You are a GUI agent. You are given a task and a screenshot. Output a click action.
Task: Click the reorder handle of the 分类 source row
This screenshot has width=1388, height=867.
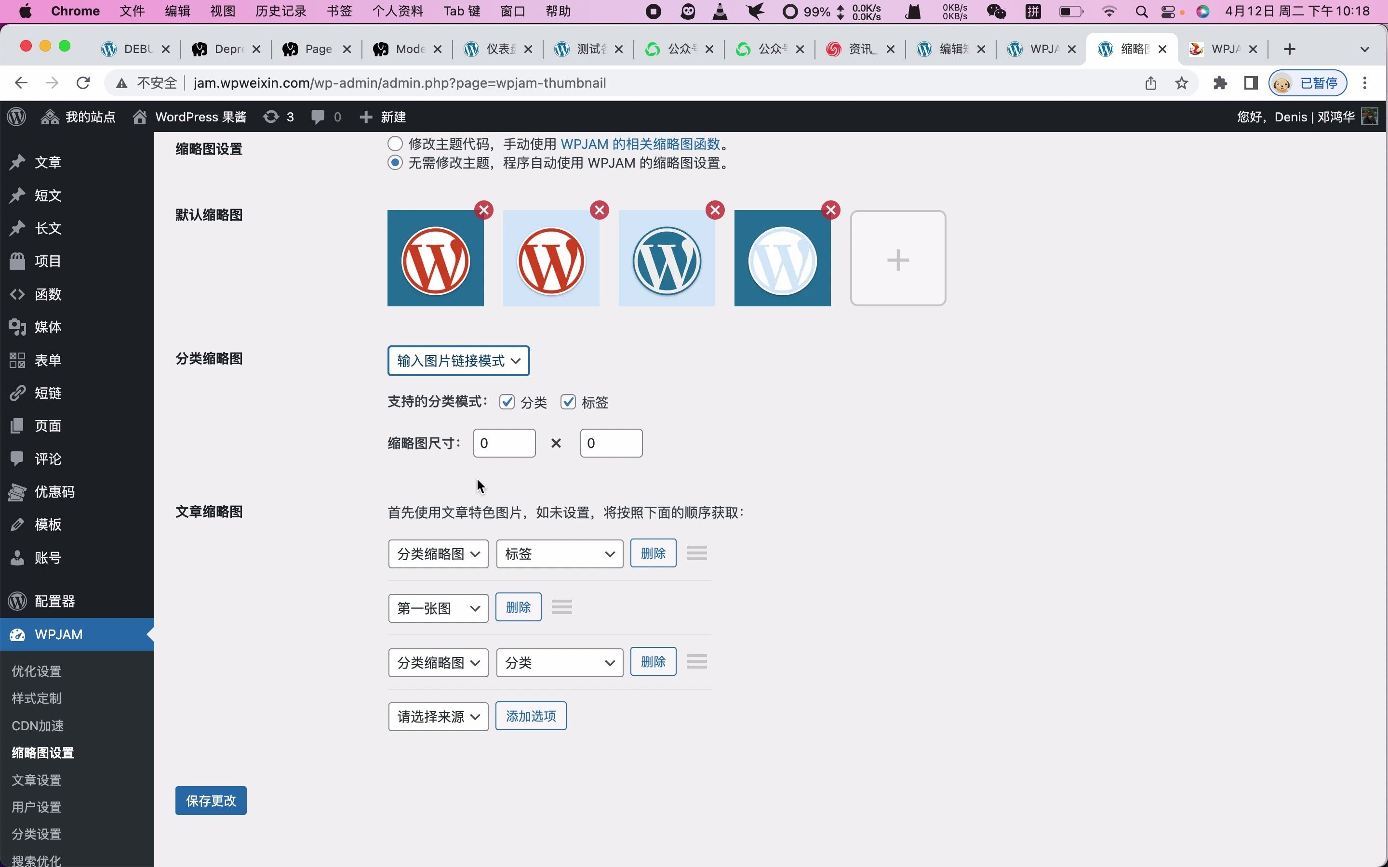696,662
